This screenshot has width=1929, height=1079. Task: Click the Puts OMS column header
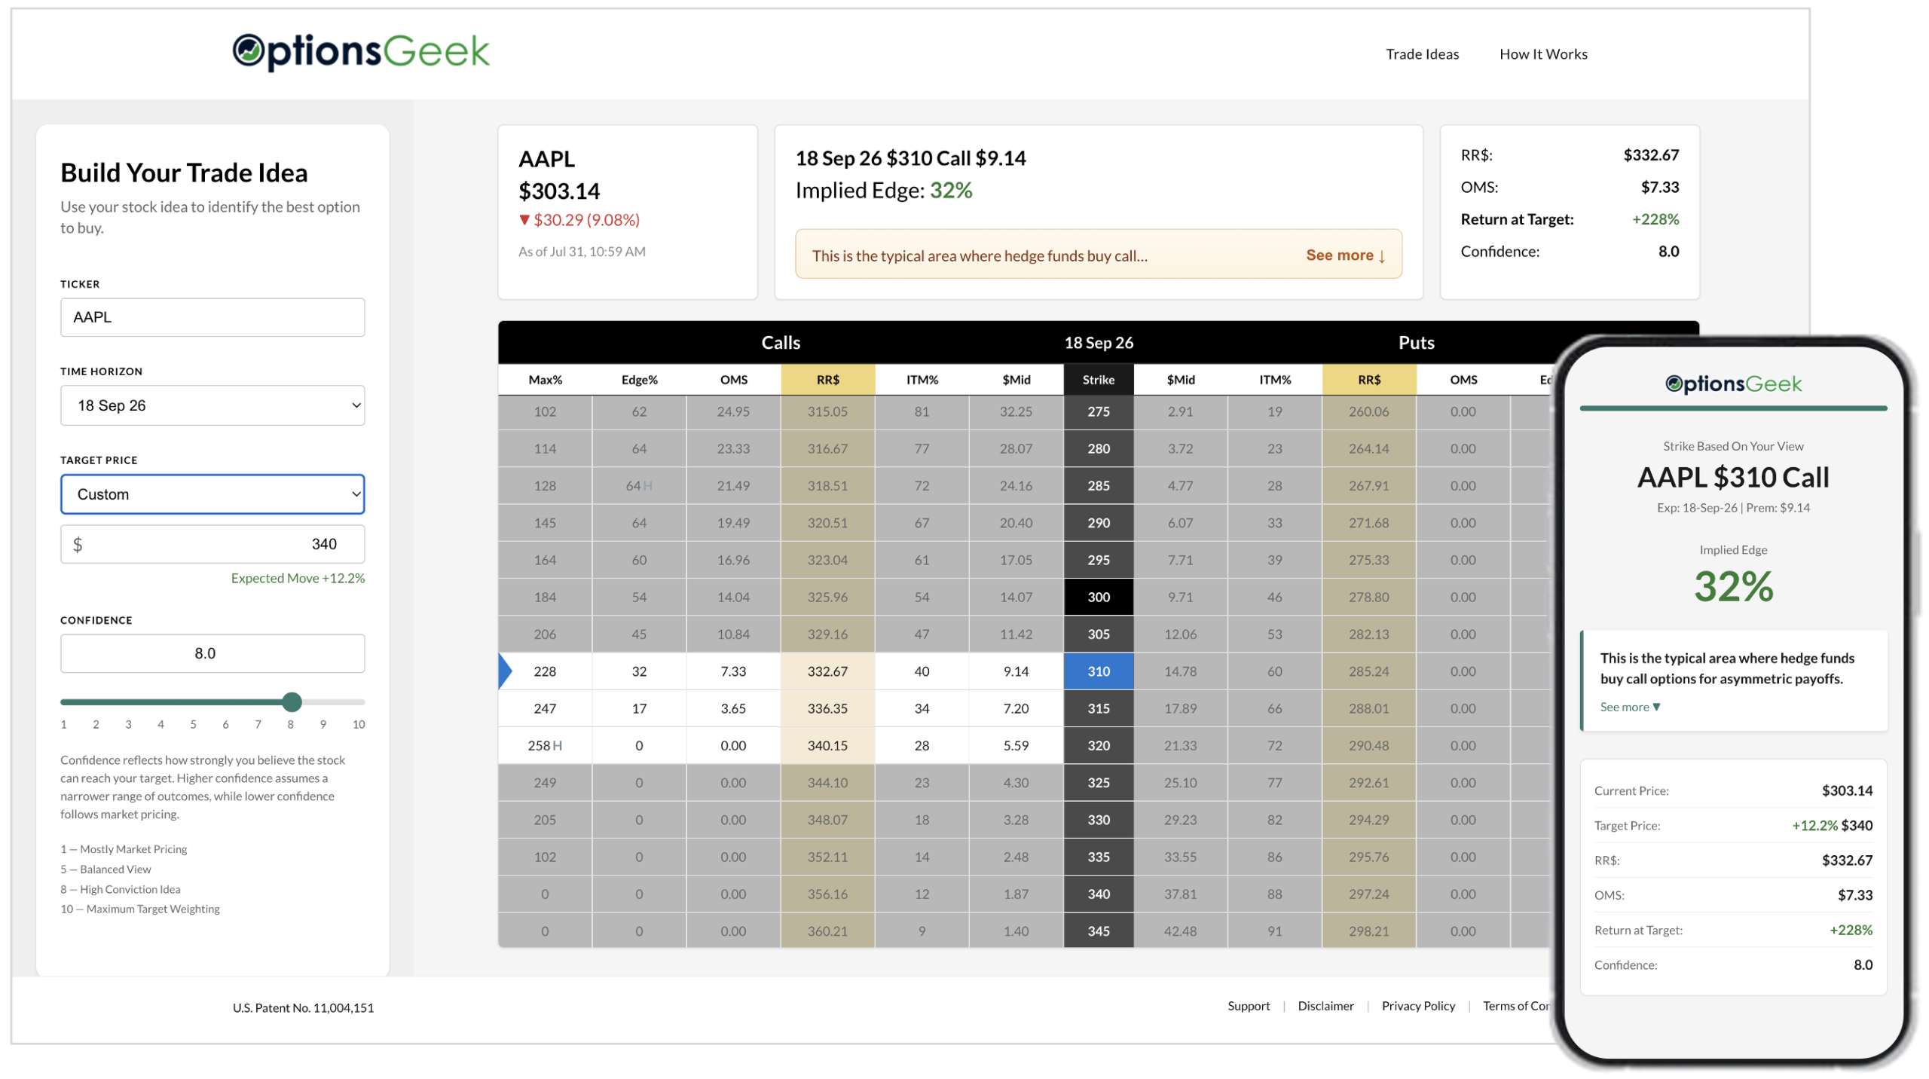coord(1463,380)
